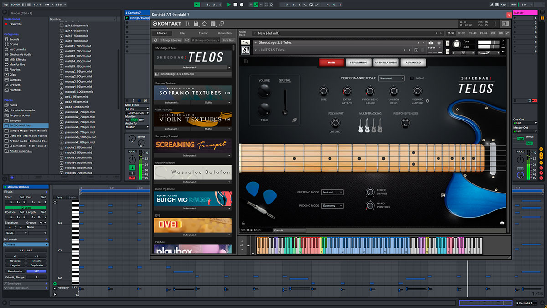This screenshot has width=547, height=308.
Task: Click Ableton's transport Stop button
Action: tap(235, 5)
